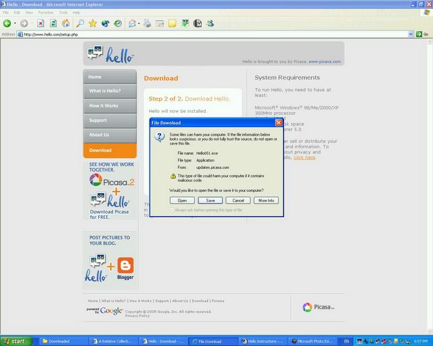Open the www.picasa.com header link
The image size is (433, 346).
coord(325,61)
